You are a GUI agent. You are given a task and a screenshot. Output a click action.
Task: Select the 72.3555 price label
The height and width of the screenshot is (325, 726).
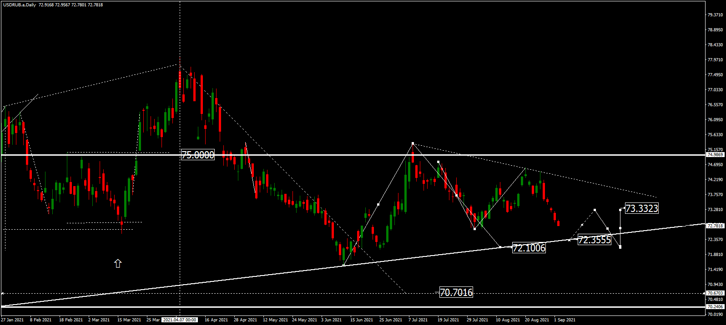pos(594,240)
